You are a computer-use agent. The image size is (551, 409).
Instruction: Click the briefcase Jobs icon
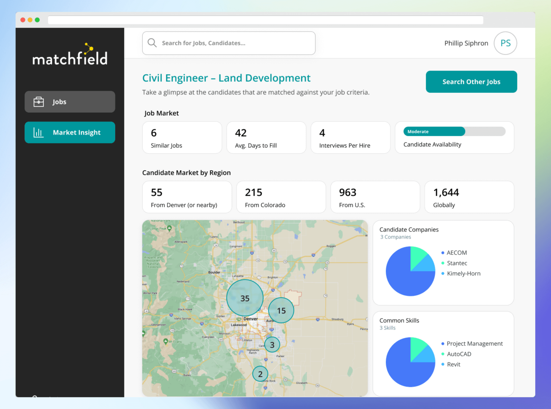pos(39,102)
